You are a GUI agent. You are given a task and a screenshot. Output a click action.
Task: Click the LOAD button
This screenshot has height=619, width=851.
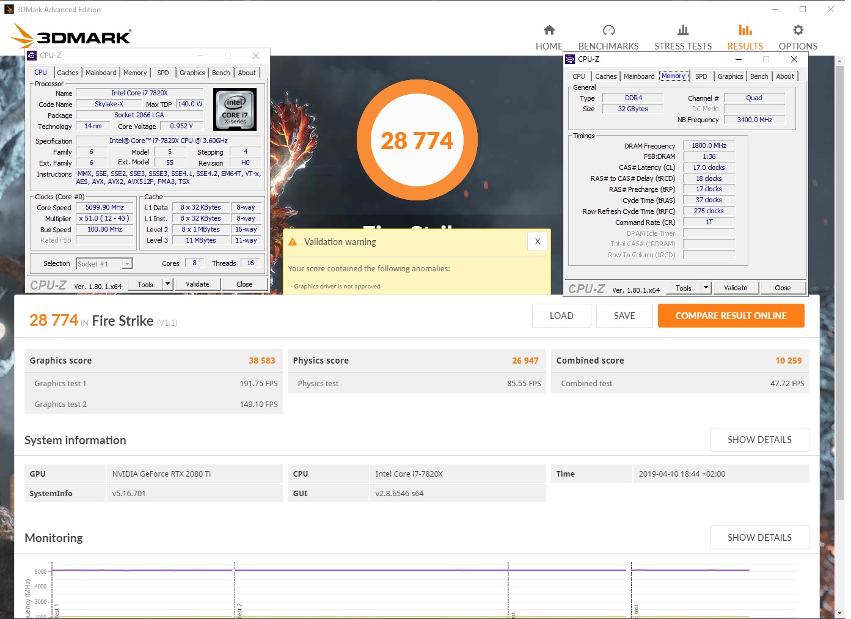click(x=561, y=316)
